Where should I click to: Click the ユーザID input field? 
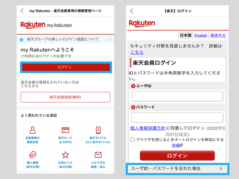point(177,96)
